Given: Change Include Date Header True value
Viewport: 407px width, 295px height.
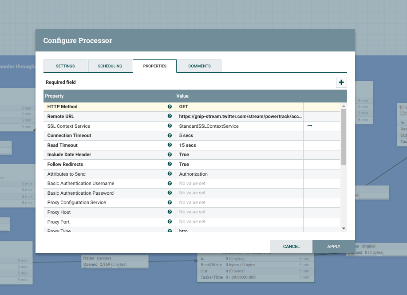Looking at the screenshot, I should click(239, 155).
